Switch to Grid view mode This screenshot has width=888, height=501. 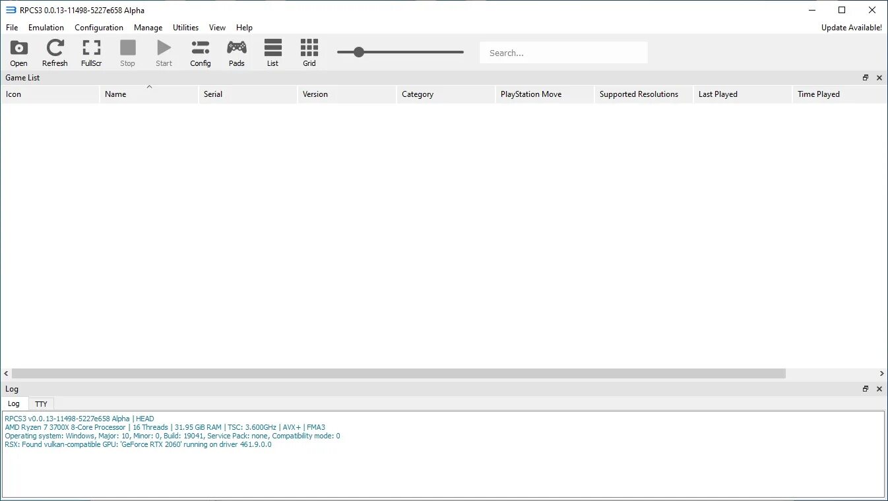pyautogui.click(x=309, y=53)
